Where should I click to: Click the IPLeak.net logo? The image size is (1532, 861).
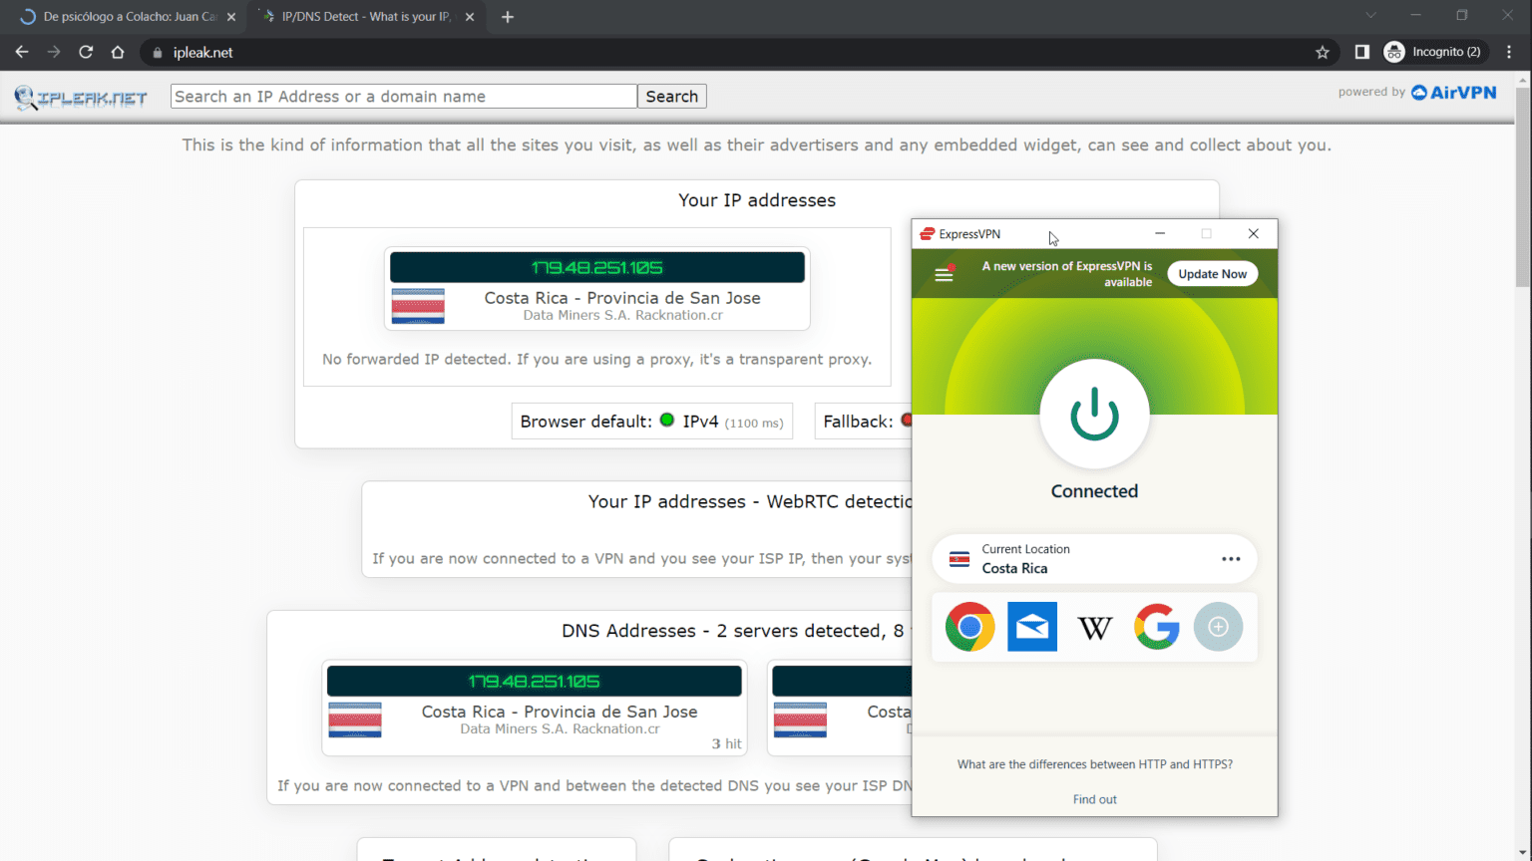tap(81, 98)
